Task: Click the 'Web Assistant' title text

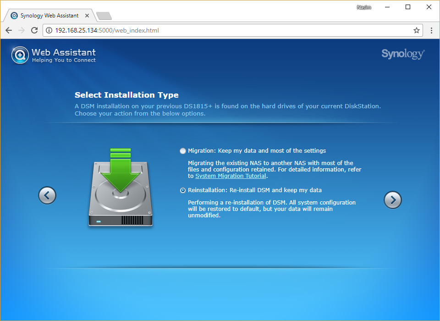Action: pos(64,52)
